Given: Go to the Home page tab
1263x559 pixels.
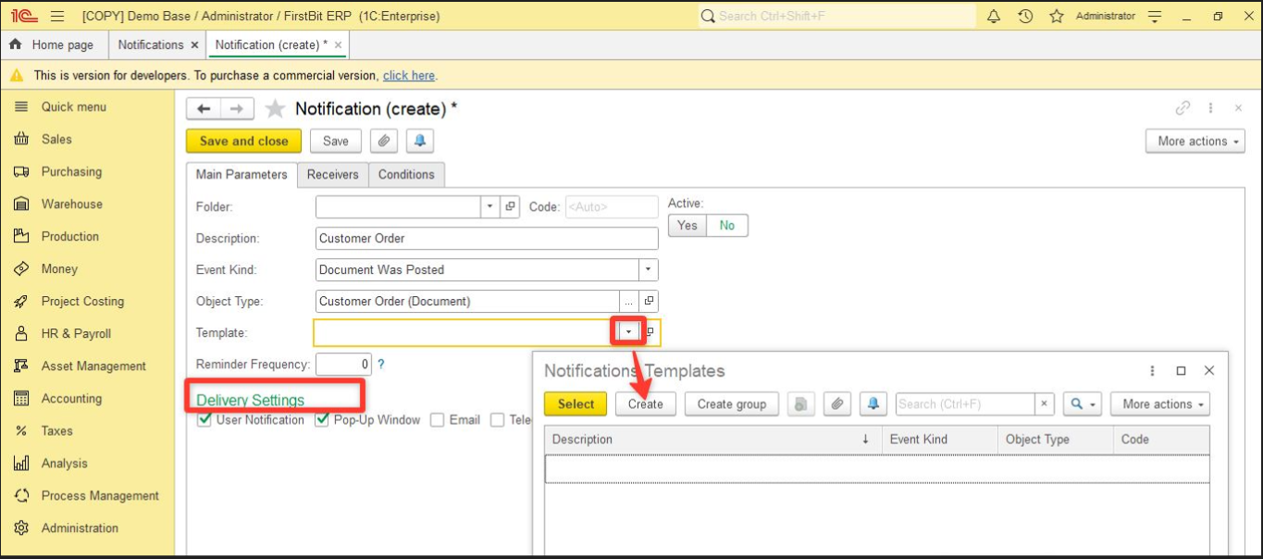Looking at the screenshot, I should 54,44.
